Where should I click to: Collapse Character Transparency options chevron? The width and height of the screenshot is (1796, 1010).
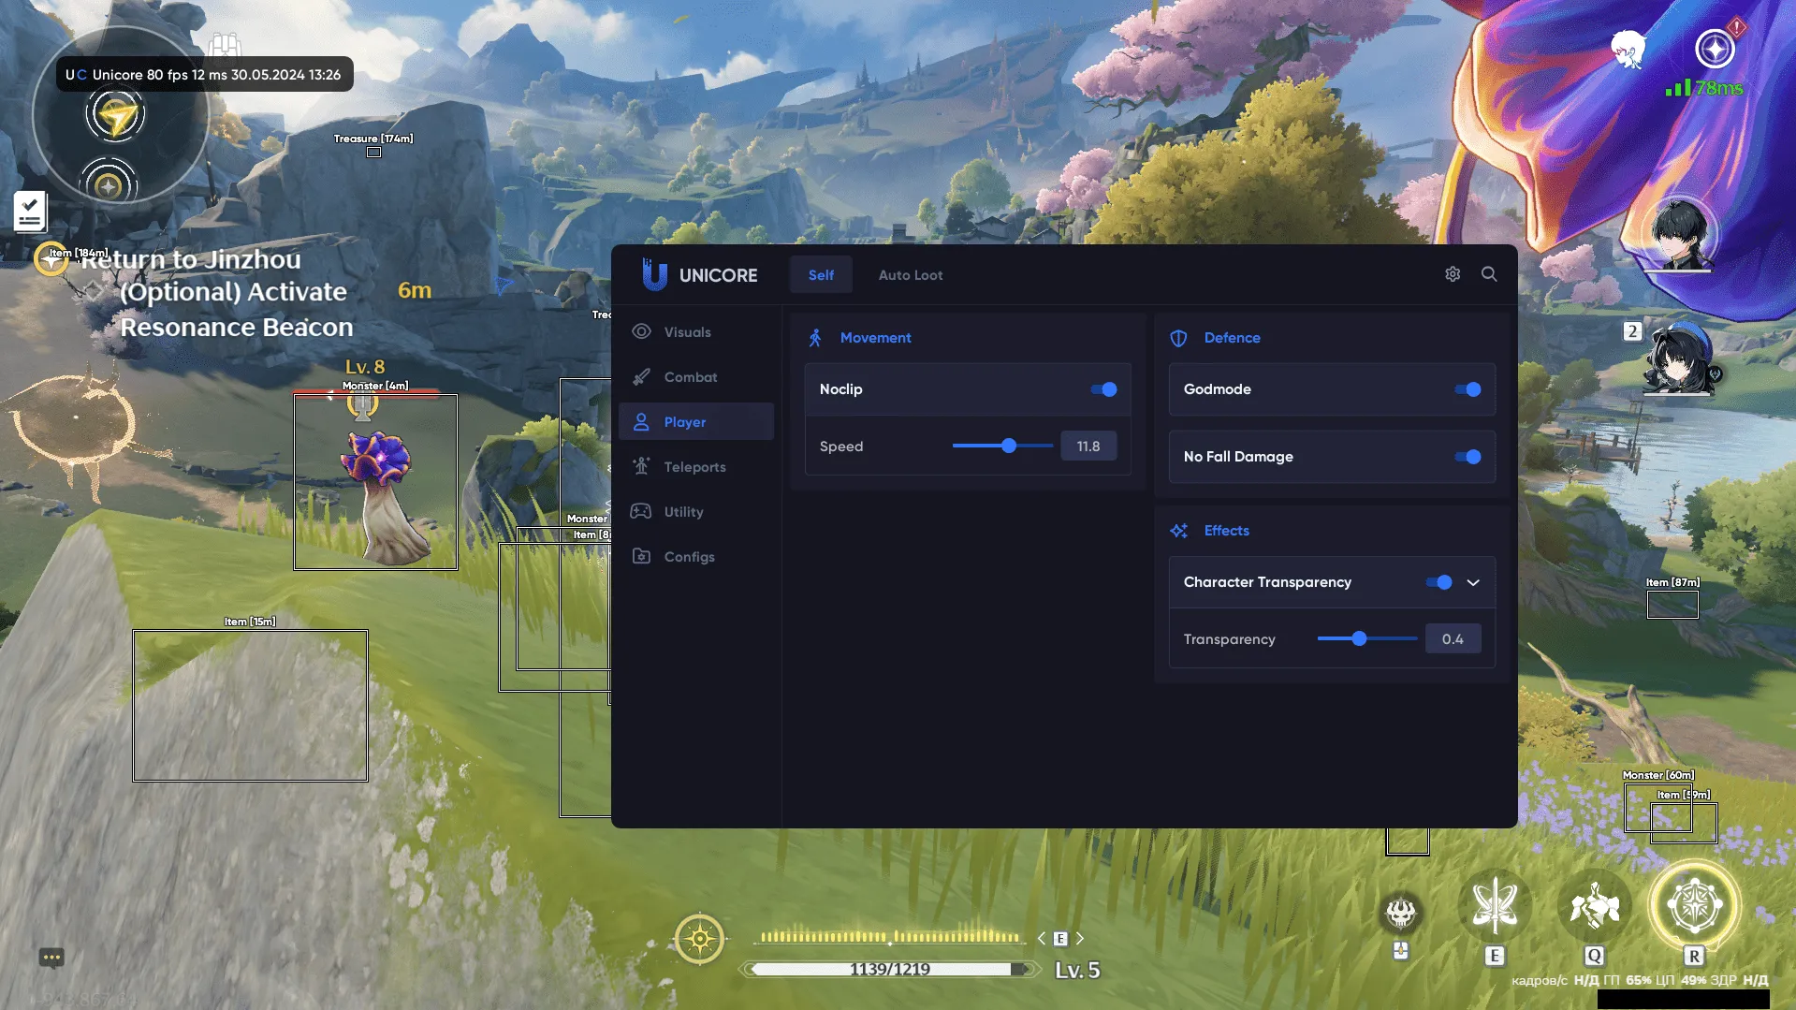(1473, 582)
